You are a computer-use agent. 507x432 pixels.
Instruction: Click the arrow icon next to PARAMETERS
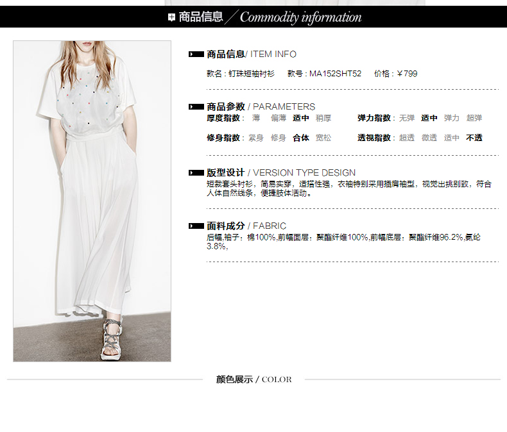click(x=196, y=106)
